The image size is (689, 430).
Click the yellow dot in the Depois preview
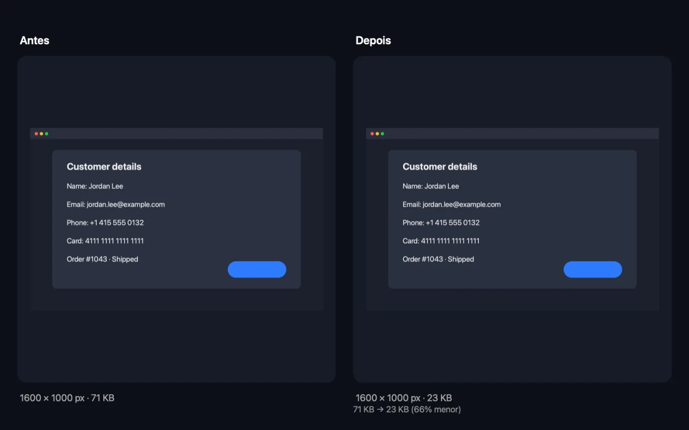(x=377, y=134)
